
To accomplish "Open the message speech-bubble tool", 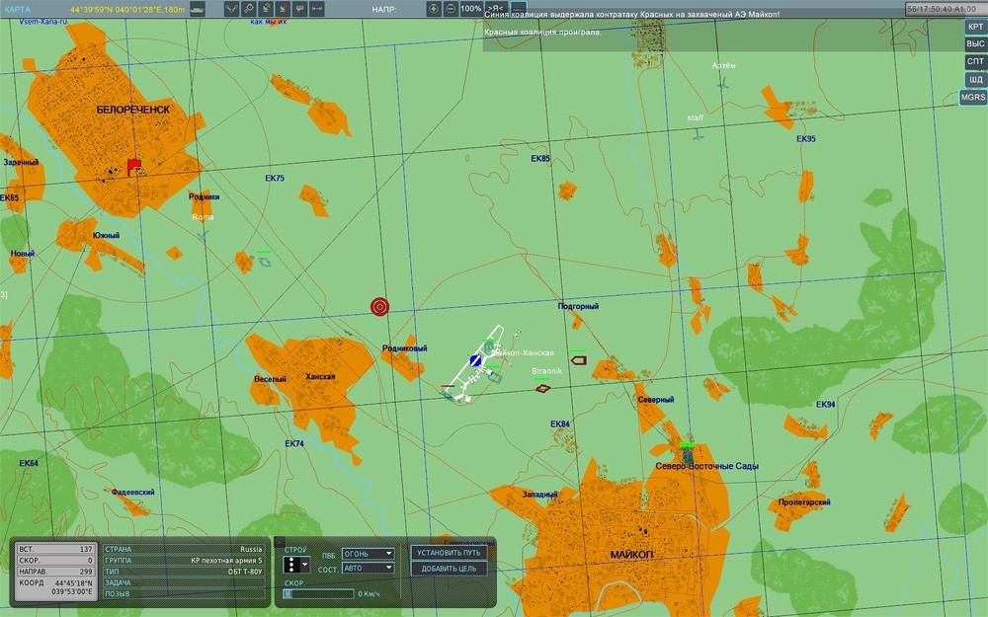I will pos(300,9).
